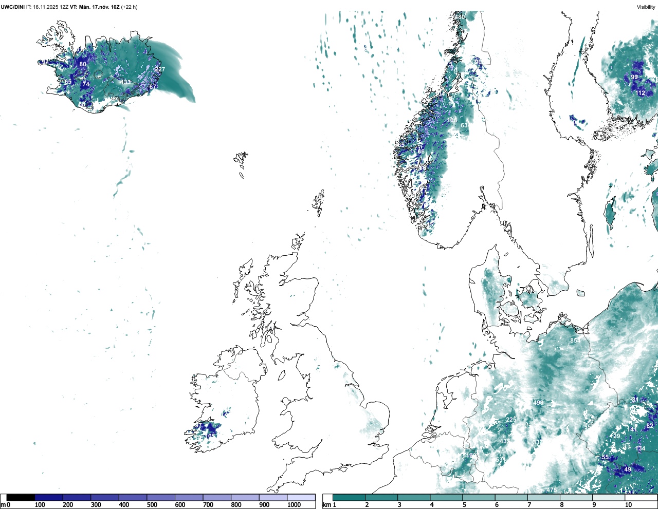Pick the 5 km legend color swatch
This screenshot has height=509, width=658.
pyautogui.click(x=479, y=497)
